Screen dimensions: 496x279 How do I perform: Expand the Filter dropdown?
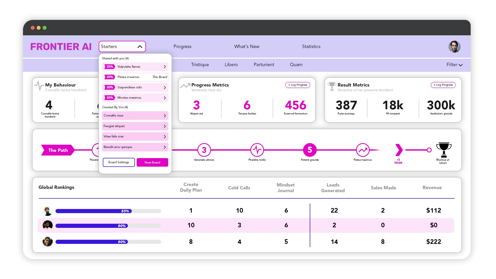click(454, 65)
